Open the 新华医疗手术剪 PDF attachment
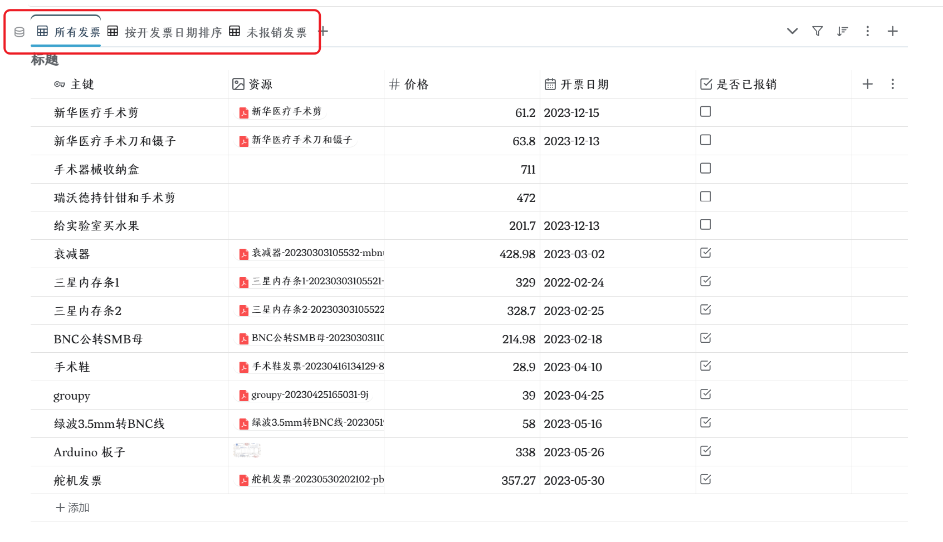The image size is (943, 542). click(x=280, y=112)
